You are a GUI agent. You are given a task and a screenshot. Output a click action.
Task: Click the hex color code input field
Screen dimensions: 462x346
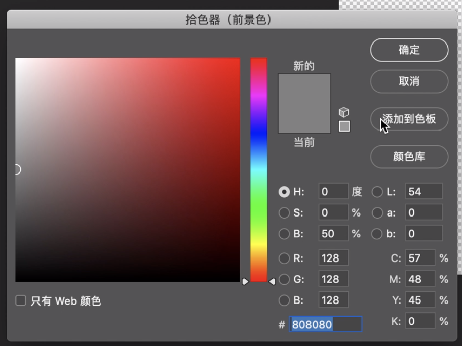coord(325,324)
